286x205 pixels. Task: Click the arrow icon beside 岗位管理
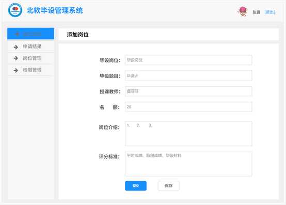tap(16, 58)
